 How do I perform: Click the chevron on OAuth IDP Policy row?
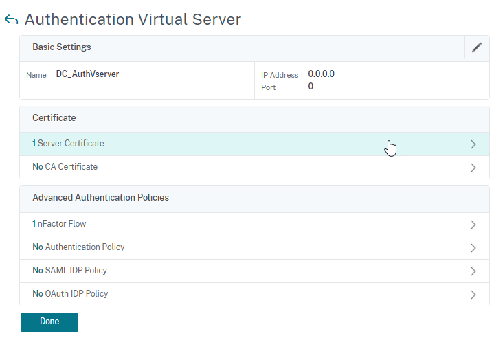[x=473, y=295]
